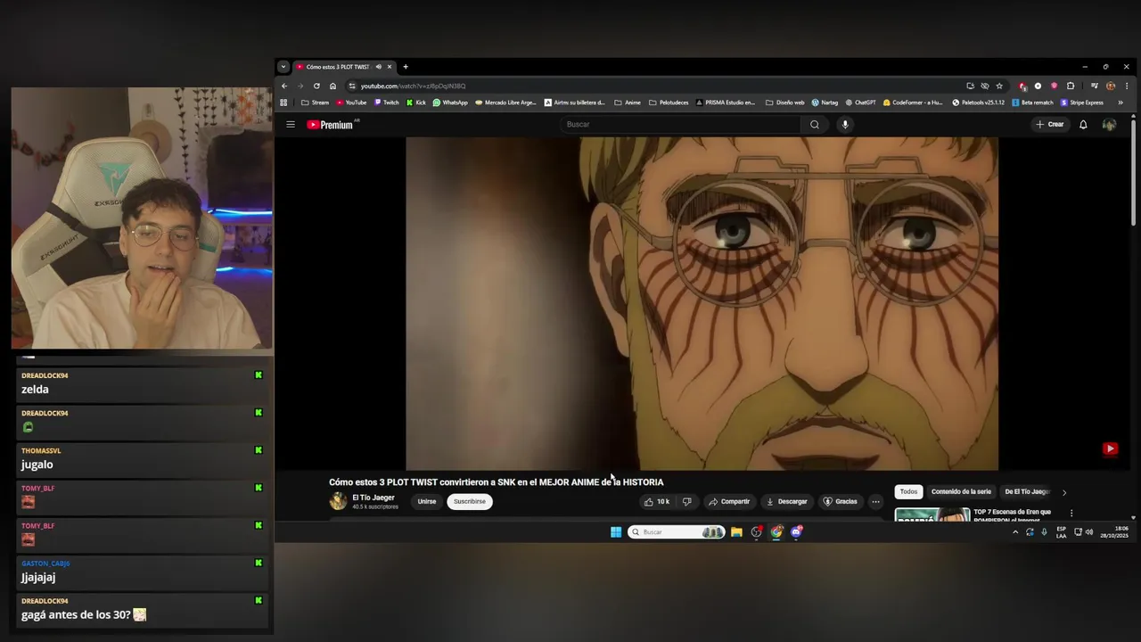1141x642 pixels.
Task: Reload the page in the browser
Action: tap(316, 86)
